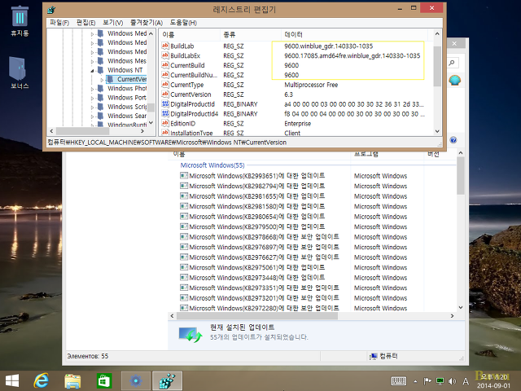Open the touch keyboard tray icon

point(399,381)
